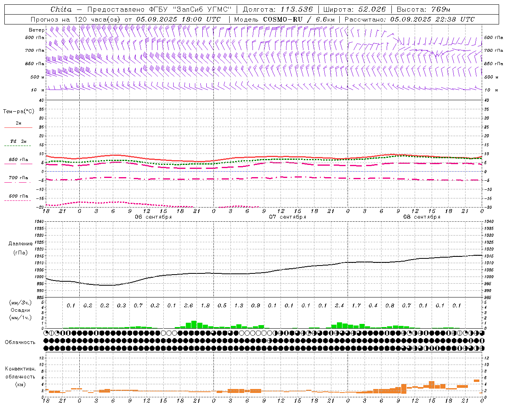Click the "(мм/1ч.)" hourly precipitation unit label
Image resolution: width=505 pixels, height=404 pixels.
21,318
